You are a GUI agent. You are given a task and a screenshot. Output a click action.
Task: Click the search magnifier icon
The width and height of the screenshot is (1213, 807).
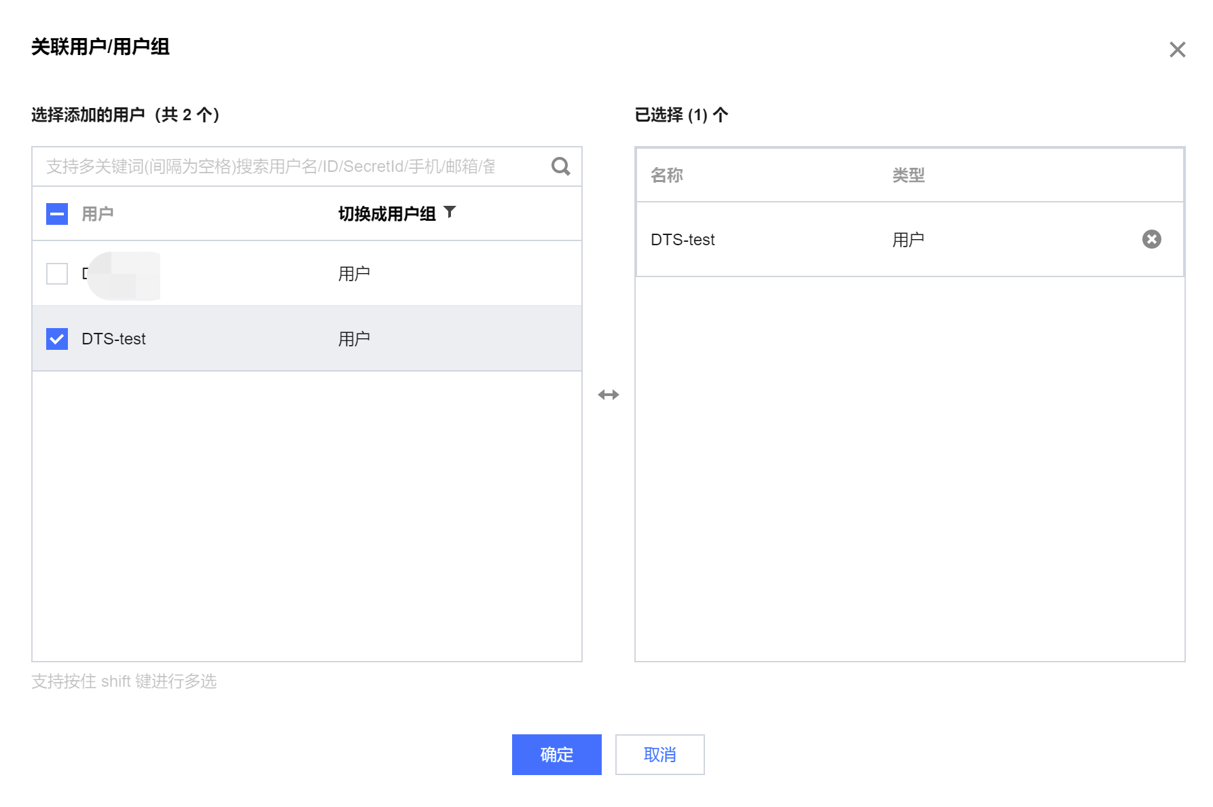[x=560, y=166]
